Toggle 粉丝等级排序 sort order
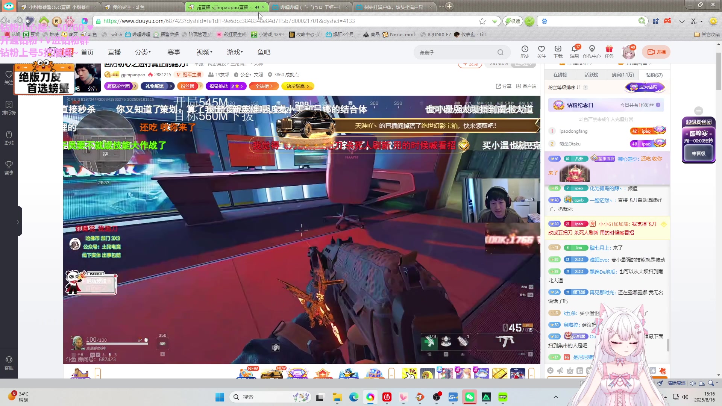This screenshot has height=406, width=722. point(564,87)
